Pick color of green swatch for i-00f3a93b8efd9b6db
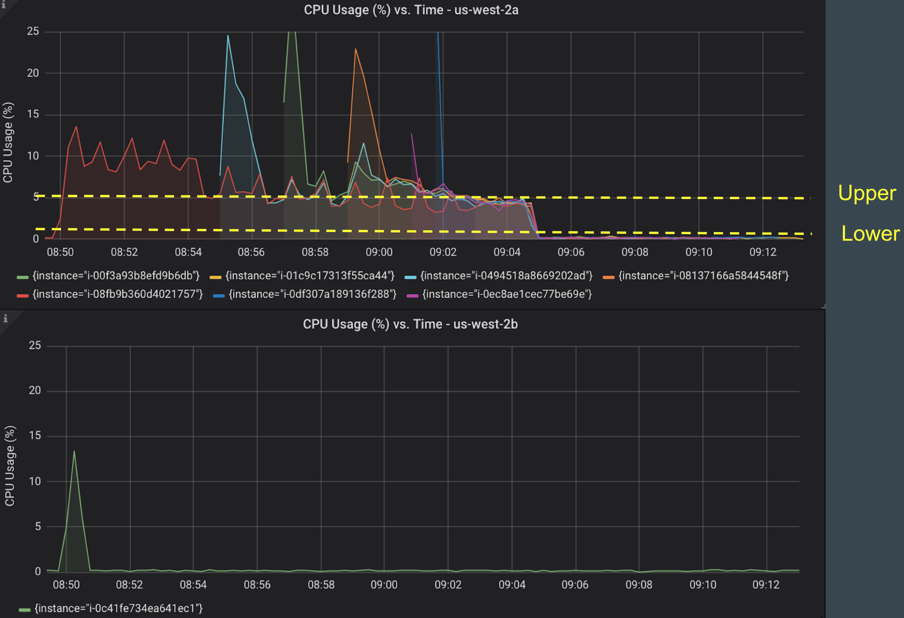This screenshot has height=618, width=904. coord(22,277)
